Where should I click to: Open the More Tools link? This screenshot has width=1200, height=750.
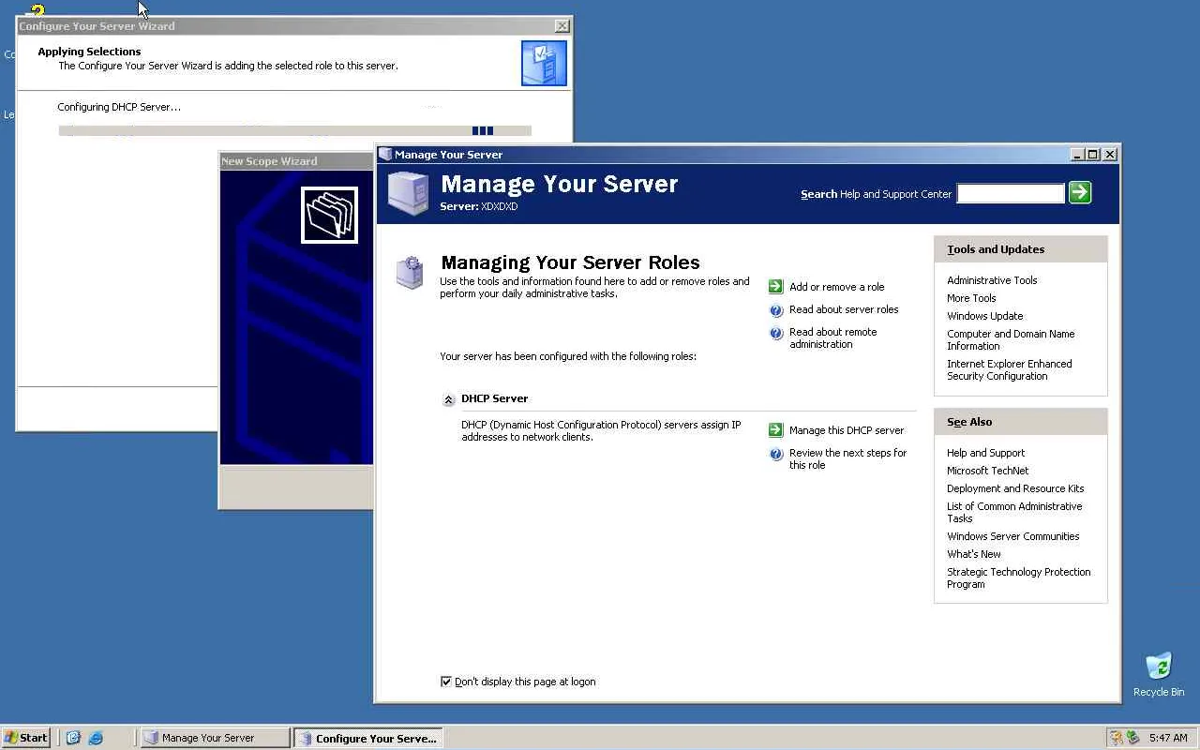971,298
